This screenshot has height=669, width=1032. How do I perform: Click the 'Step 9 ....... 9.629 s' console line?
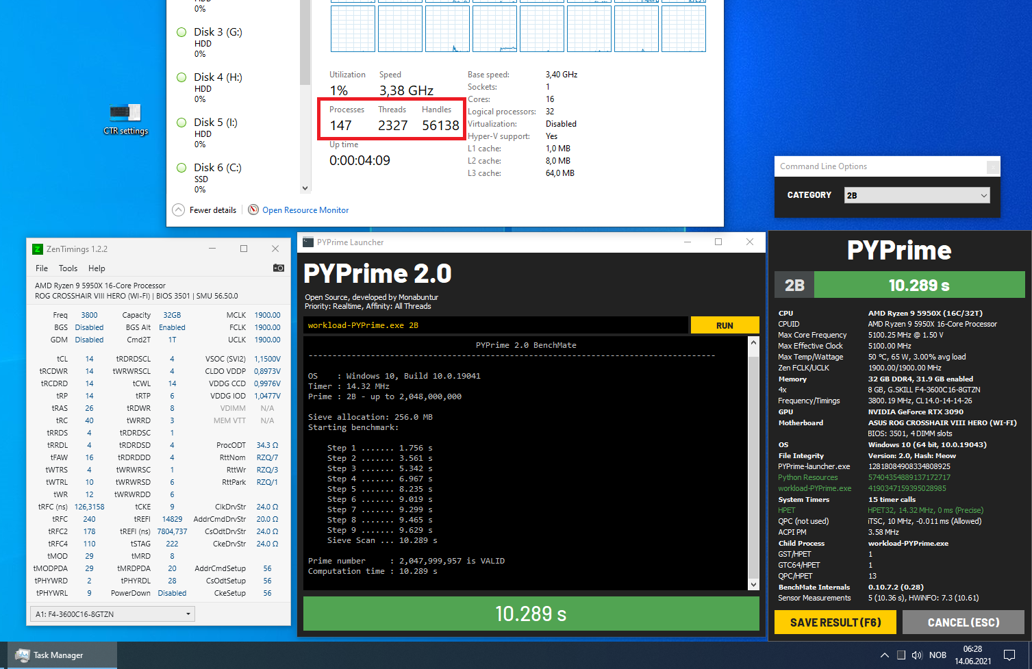pyautogui.click(x=379, y=530)
